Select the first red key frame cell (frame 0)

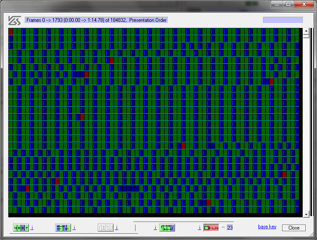tap(11, 31)
